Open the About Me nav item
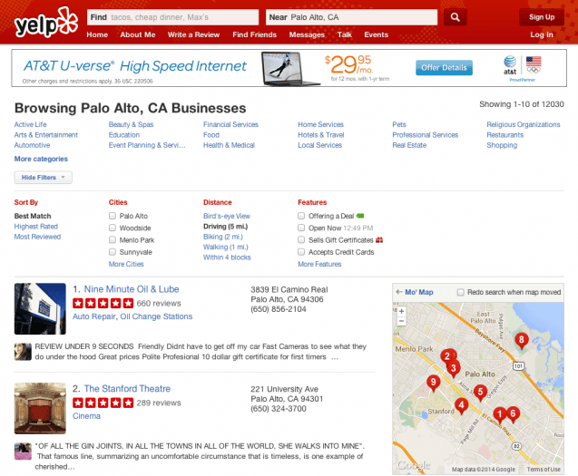This screenshot has width=578, height=476. (x=138, y=34)
